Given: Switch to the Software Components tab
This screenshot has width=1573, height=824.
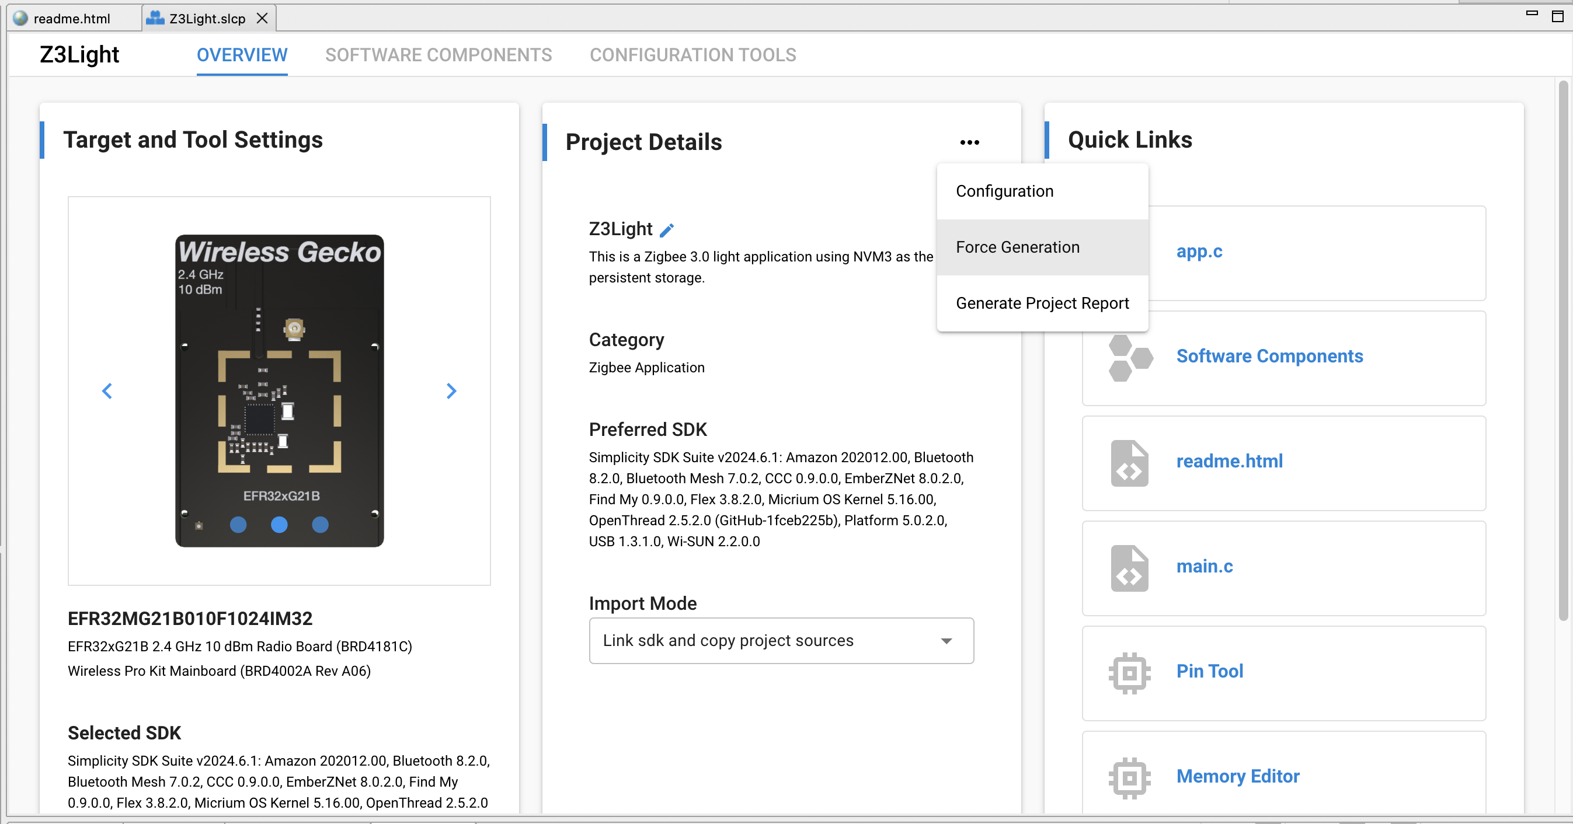Looking at the screenshot, I should click(439, 55).
